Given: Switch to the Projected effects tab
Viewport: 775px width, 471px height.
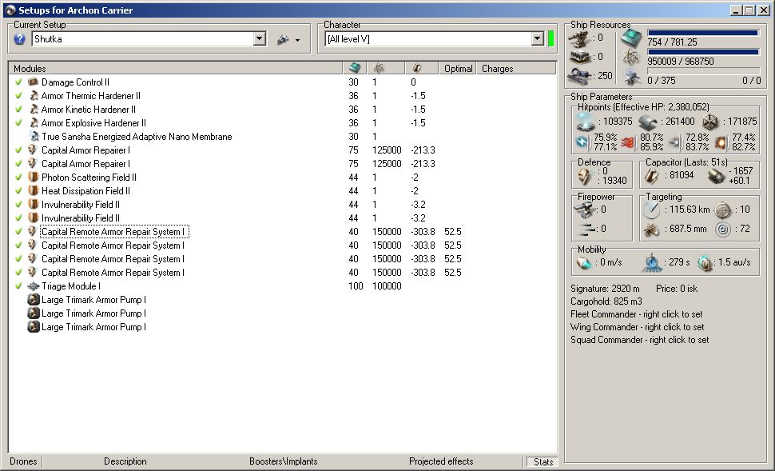Looking at the screenshot, I should point(441,461).
